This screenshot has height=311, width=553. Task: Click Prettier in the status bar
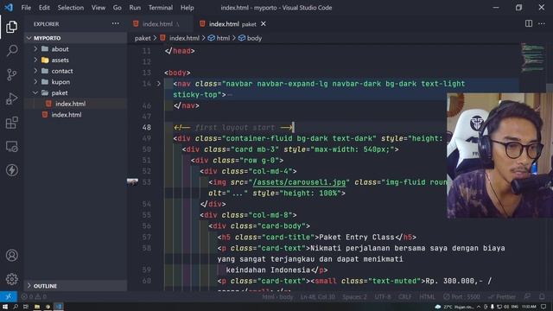coord(502,297)
